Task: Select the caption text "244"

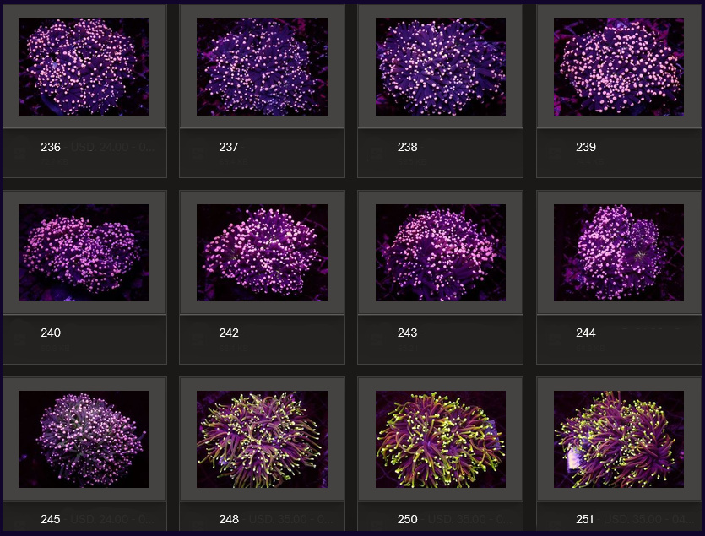Action: 586,333
